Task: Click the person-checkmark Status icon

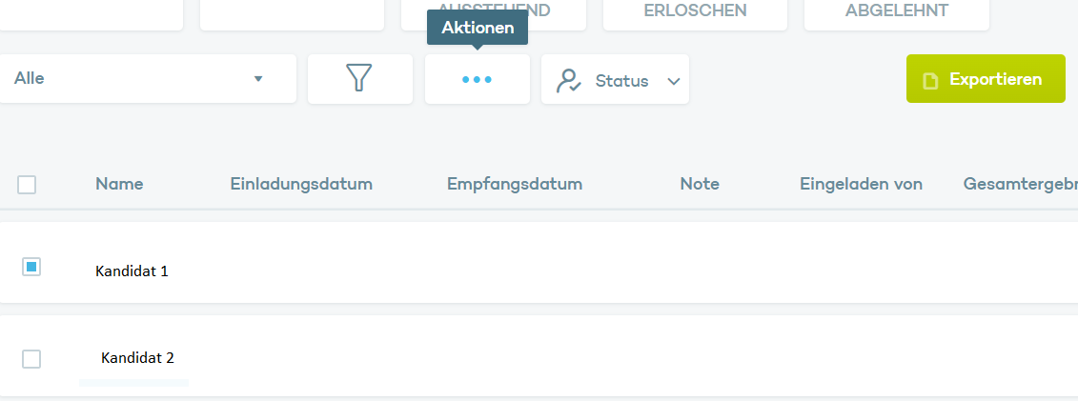Action: 570,81
